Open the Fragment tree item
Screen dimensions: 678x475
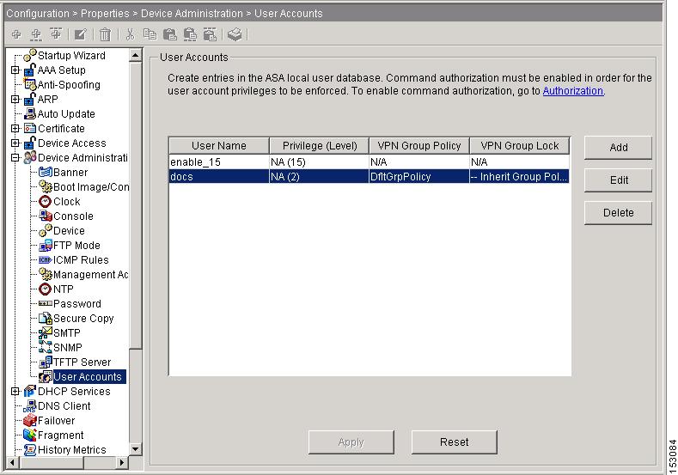[x=60, y=435]
